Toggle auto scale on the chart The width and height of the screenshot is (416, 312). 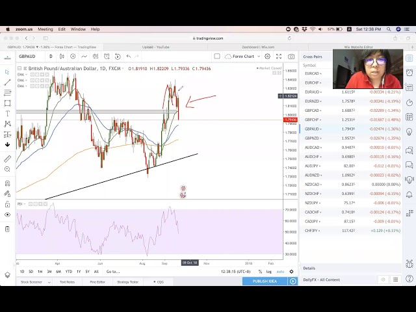[x=280, y=272]
